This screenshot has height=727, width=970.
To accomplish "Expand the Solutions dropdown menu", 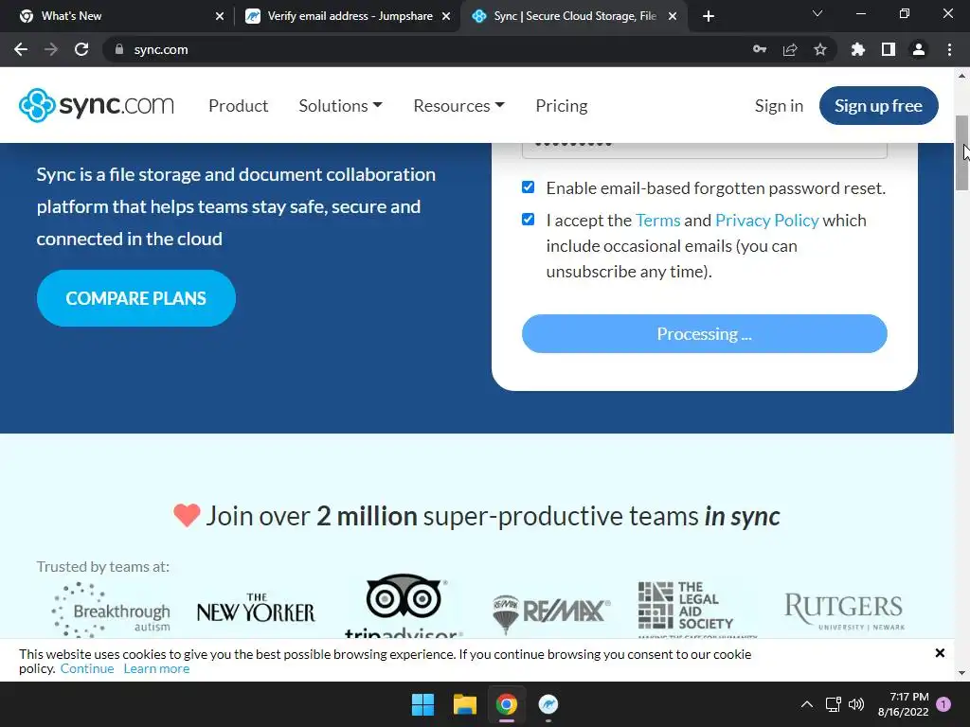I will pyautogui.click(x=340, y=106).
